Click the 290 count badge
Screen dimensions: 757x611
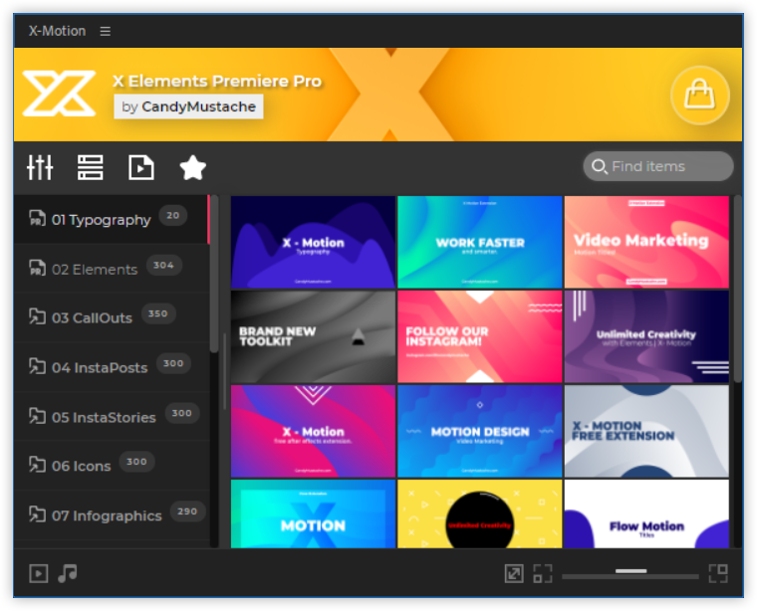click(x=187, y=511)
